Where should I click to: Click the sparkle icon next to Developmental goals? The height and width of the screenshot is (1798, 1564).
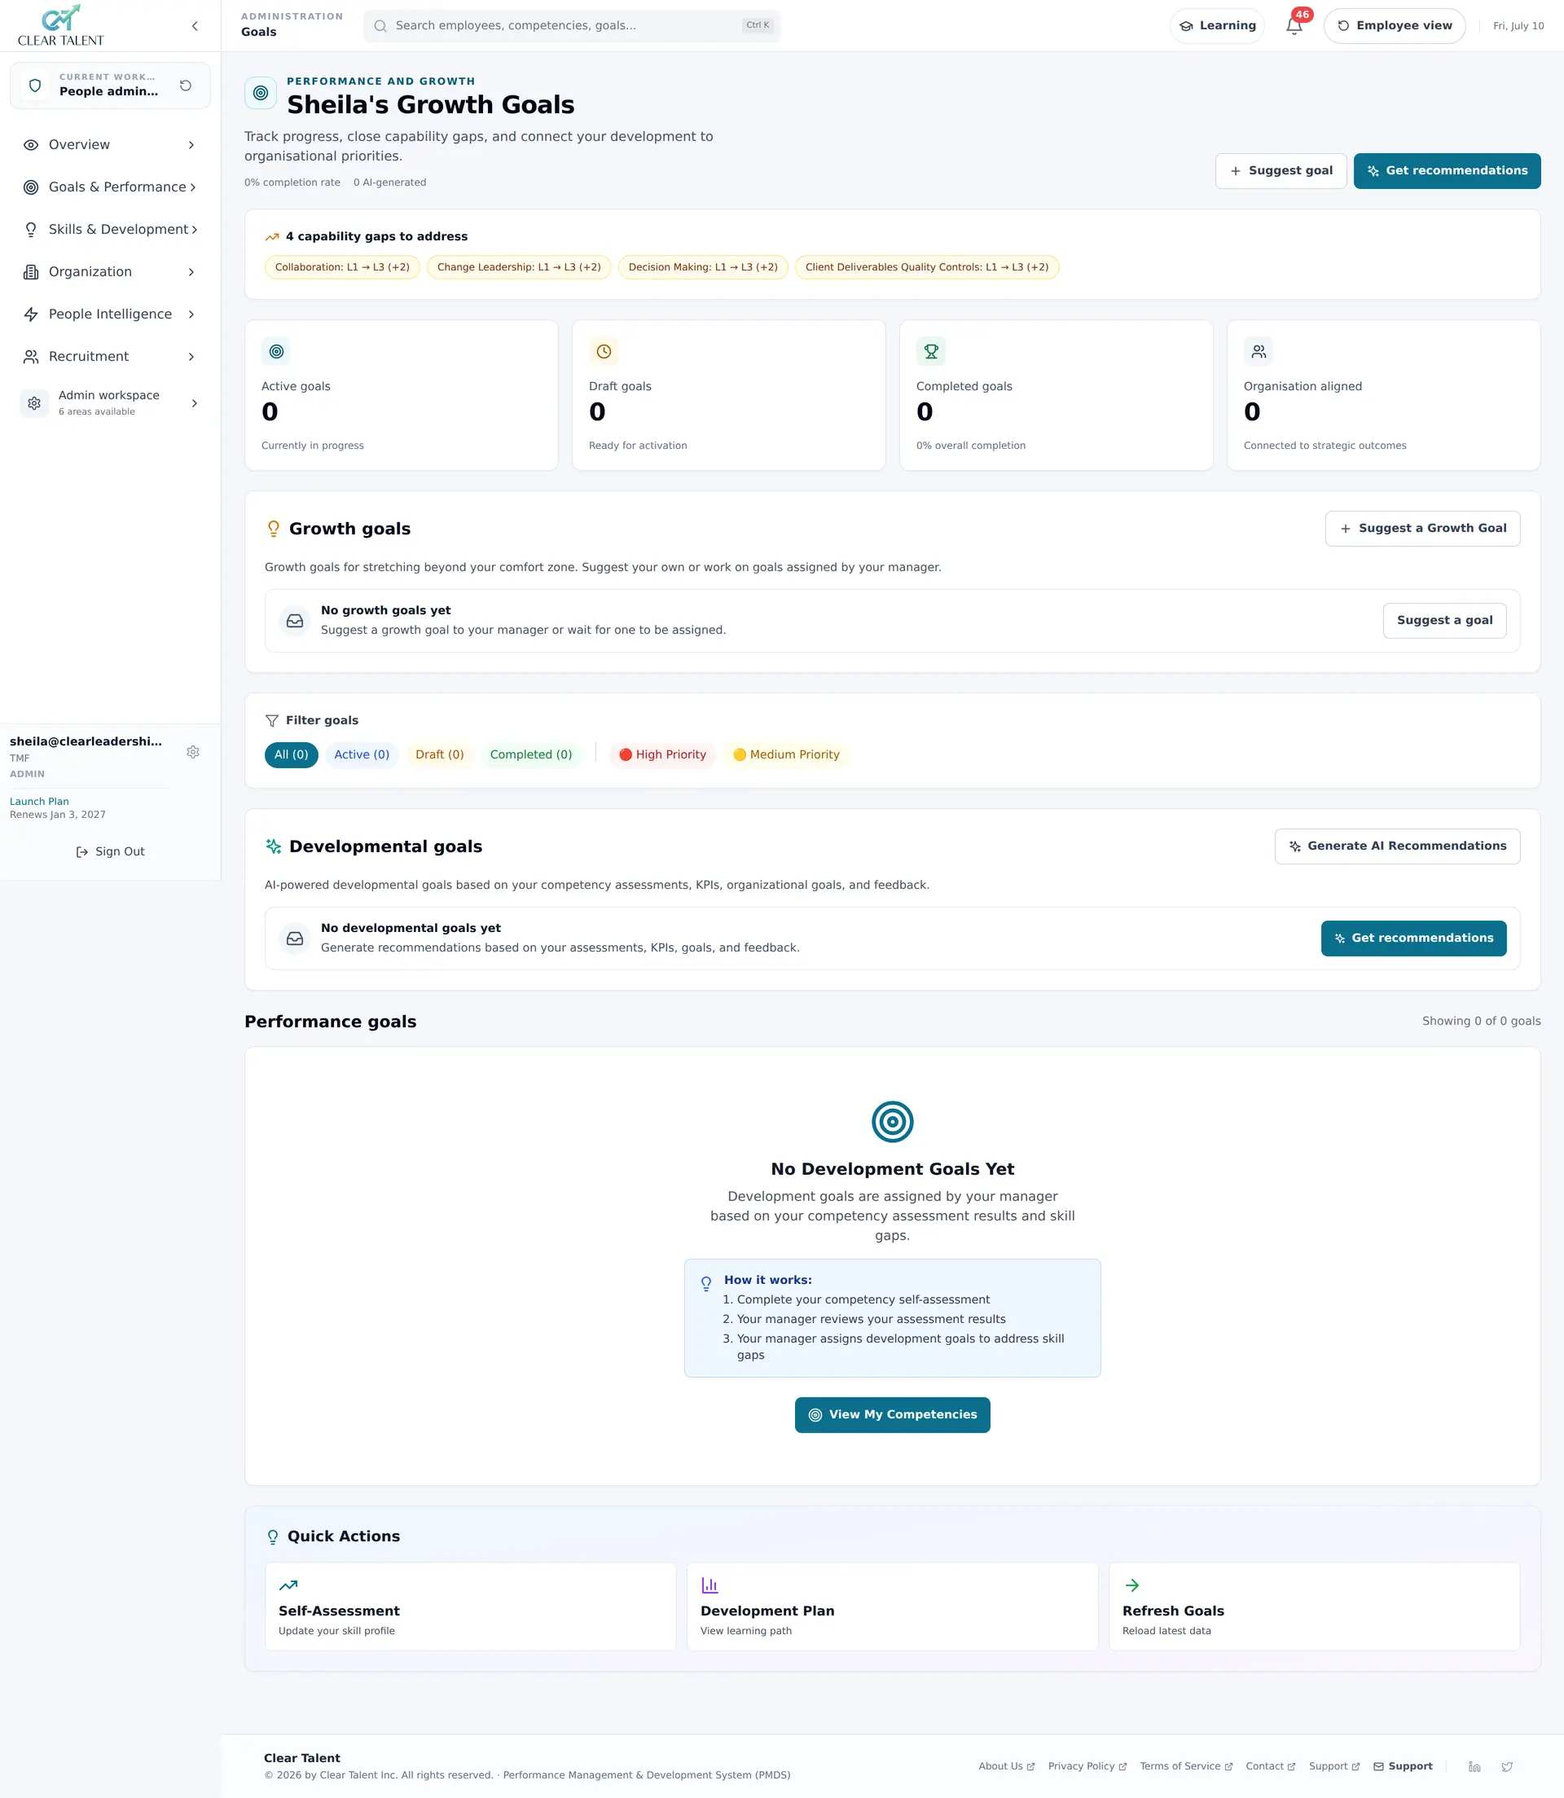coord(273,846)
